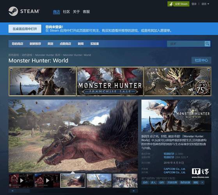Image resolution: width=218 pixels, height=195 pixels.
Task: Click the right arrow of thumbnail scroller
Action: click(134, 191)
